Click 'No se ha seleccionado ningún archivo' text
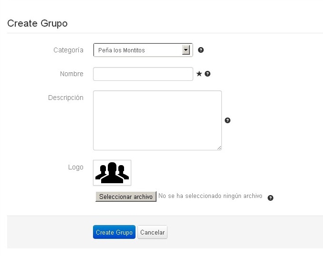Viewport: 323px width, 256px height. [210, 196]
